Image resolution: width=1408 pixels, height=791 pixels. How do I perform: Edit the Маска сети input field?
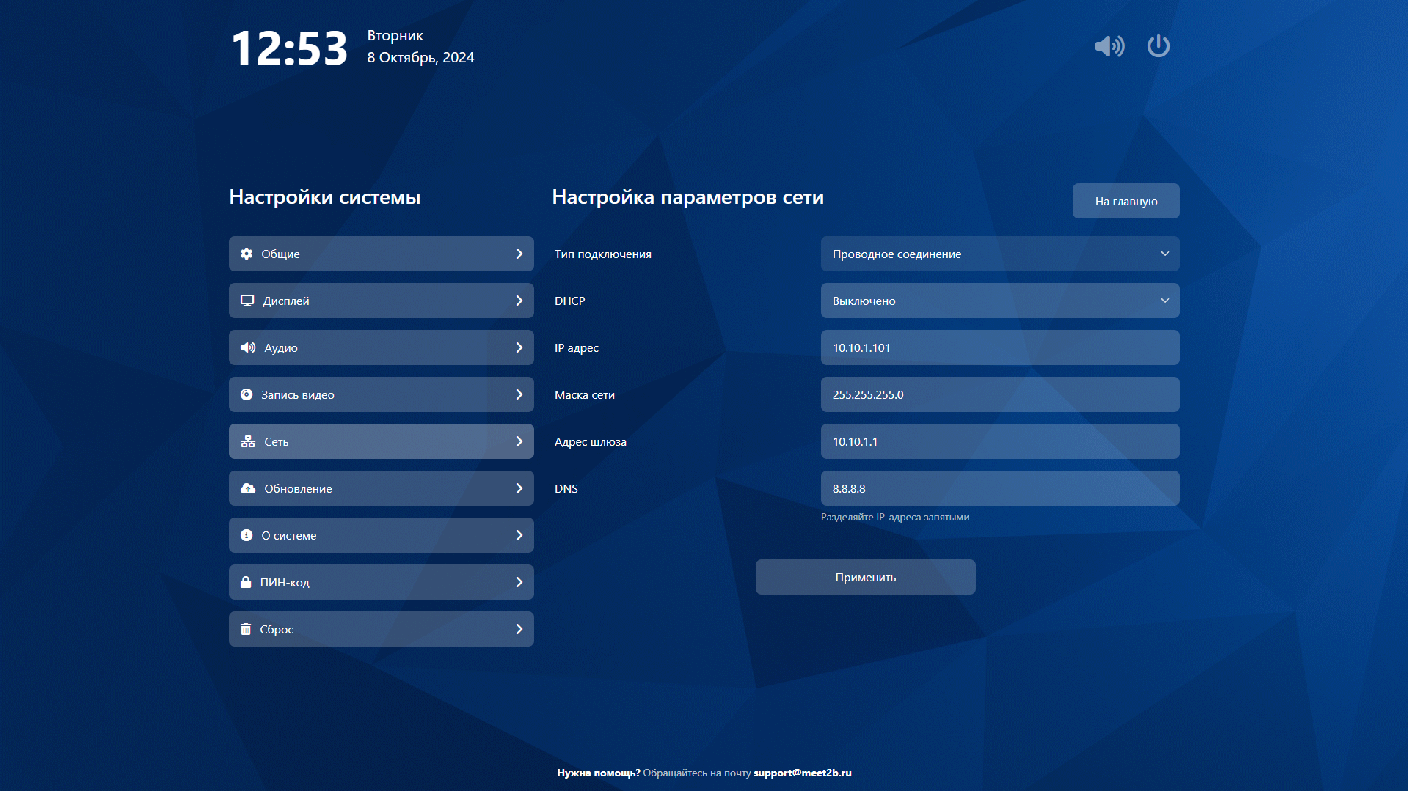999,394
